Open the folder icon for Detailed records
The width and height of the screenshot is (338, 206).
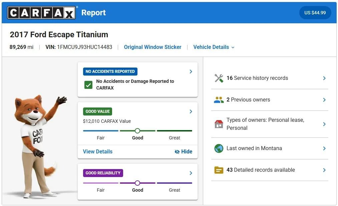(x=219, y=170)
